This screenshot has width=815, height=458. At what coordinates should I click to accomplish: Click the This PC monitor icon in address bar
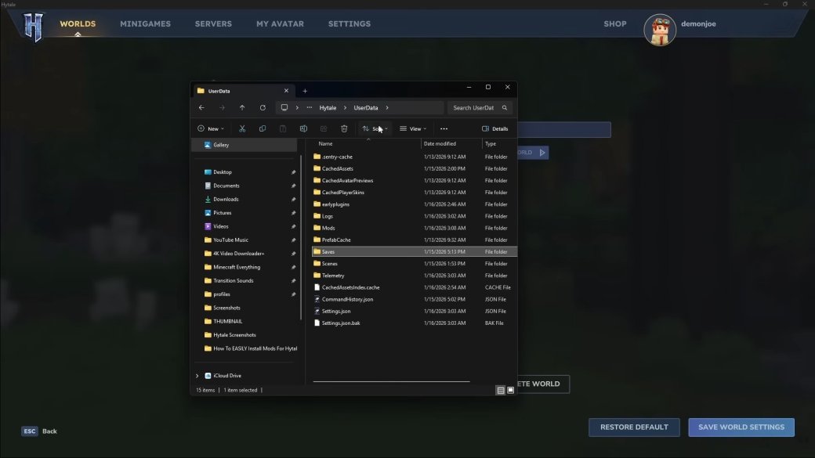pyautogui.click(x=284, y=107)
